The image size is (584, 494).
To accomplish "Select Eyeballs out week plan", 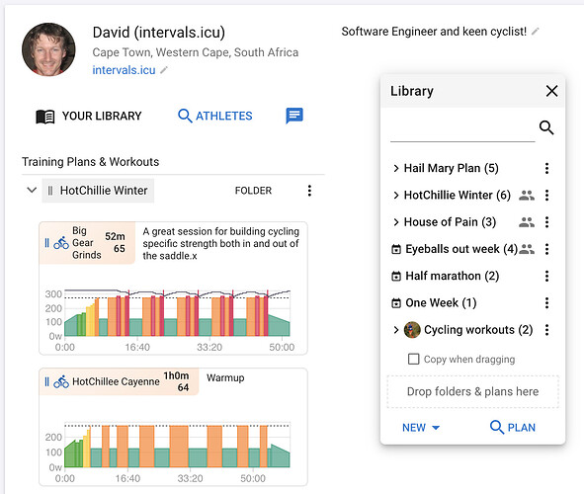I will pos(461,249).
